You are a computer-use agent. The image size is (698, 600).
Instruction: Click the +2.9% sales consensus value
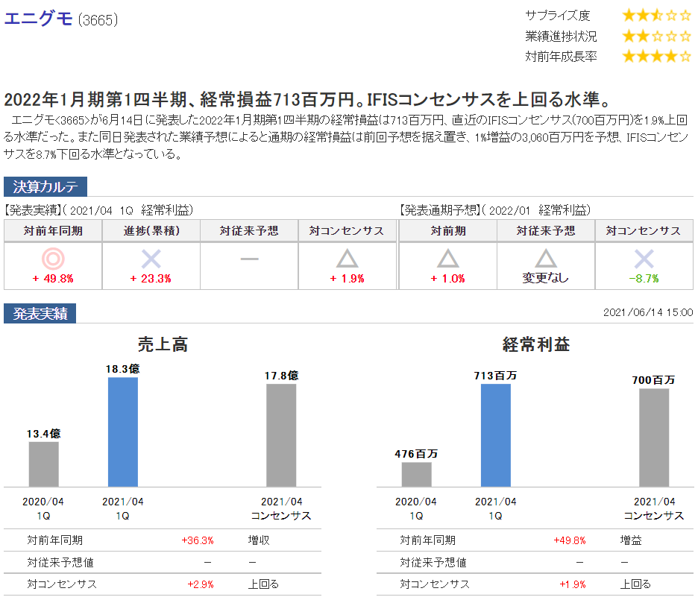click(201, 584)
